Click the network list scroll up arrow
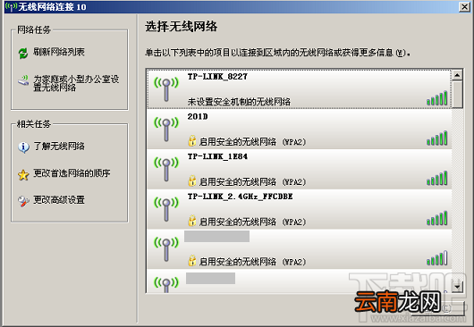The width and height of the screenshot is (474, 327). click(457, 74)
